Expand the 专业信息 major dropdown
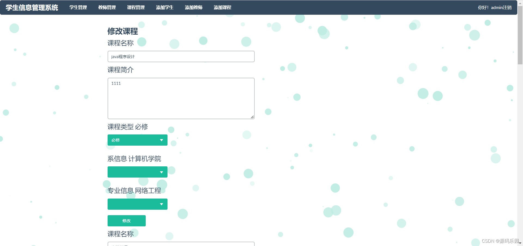523x246 pixels. (x=137, y=204)
